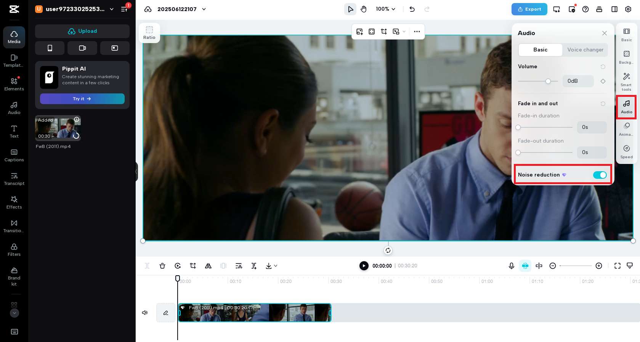640x342 pixels.
Task: Open the Speed properties panel
Action: click(x=627, y=151)
